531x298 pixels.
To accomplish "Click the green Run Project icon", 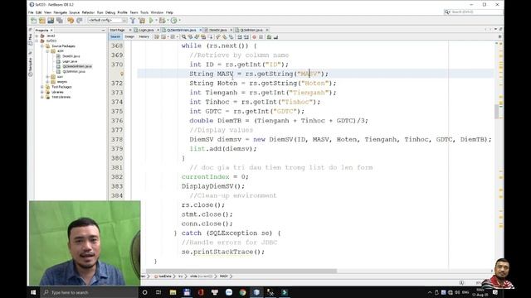I will click(151, 21).
